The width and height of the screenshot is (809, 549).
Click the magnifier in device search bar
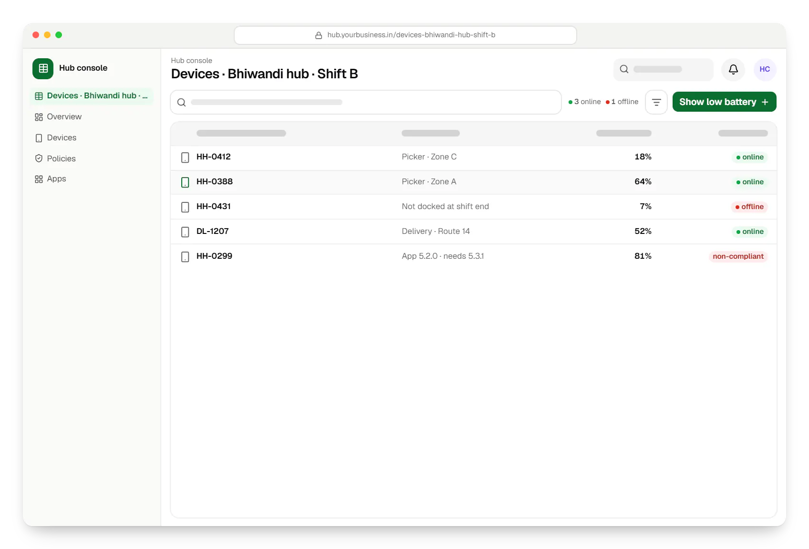coord(181,102)
